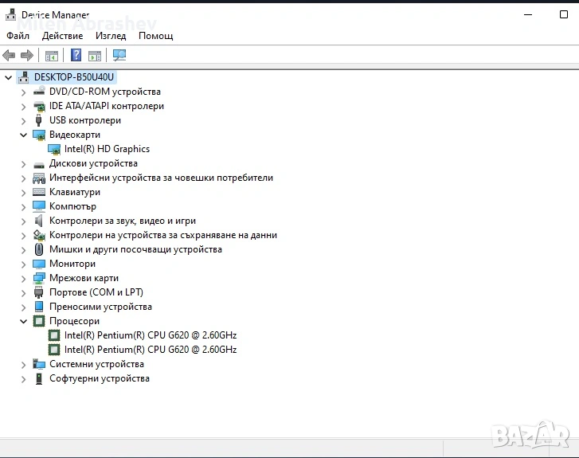Screen dimensions: 579x458
Task: Select the Intel(R) HD Graphics adapter icon
Action: click(x=54, y=149)
